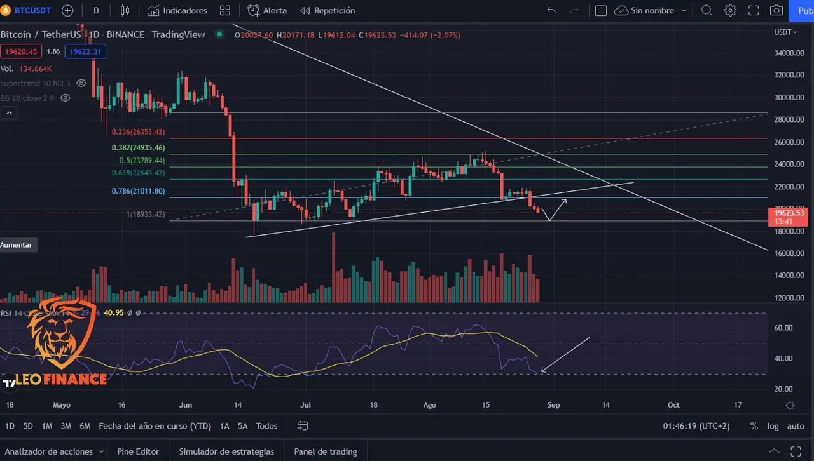Select the 6M date range
The height and width of the screenshot is (461, 814).
click(85, 426)
